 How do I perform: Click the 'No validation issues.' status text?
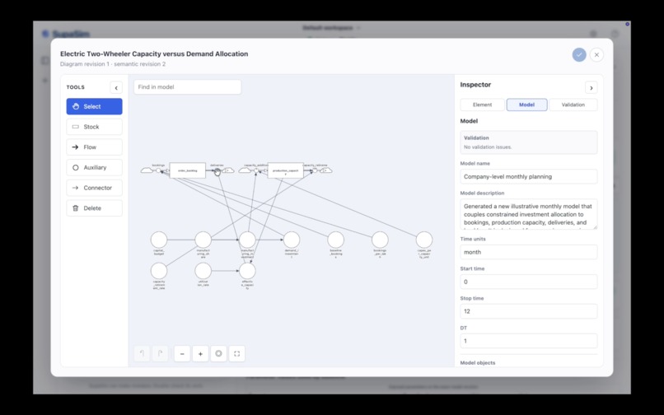coord(488,147)
